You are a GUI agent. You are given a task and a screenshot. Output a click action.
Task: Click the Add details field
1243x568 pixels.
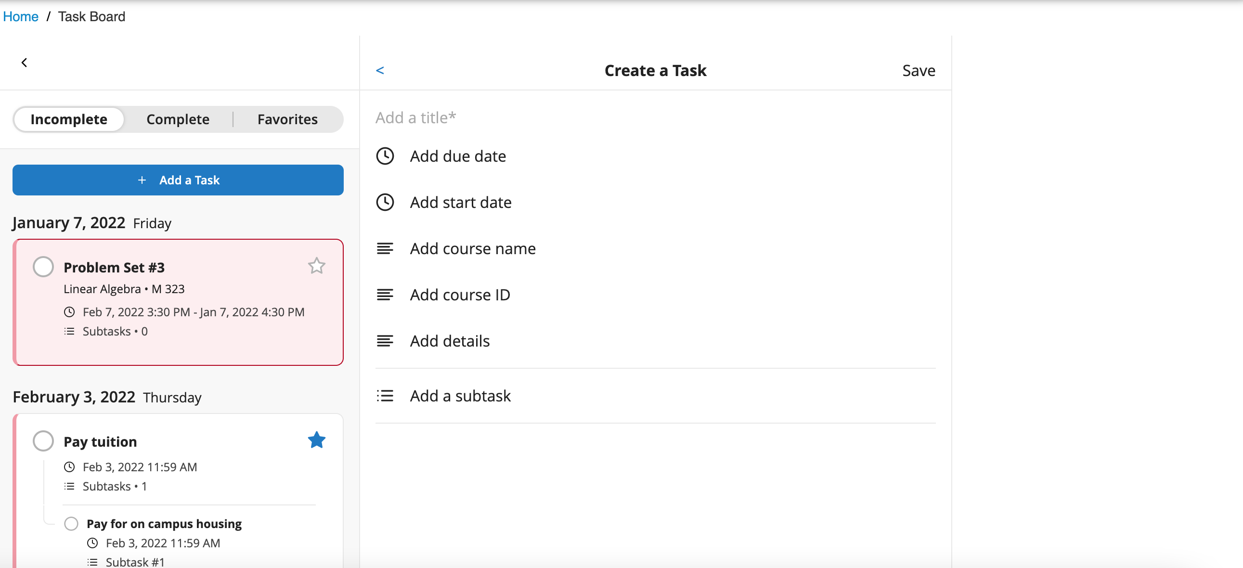[x=450, y=341]
